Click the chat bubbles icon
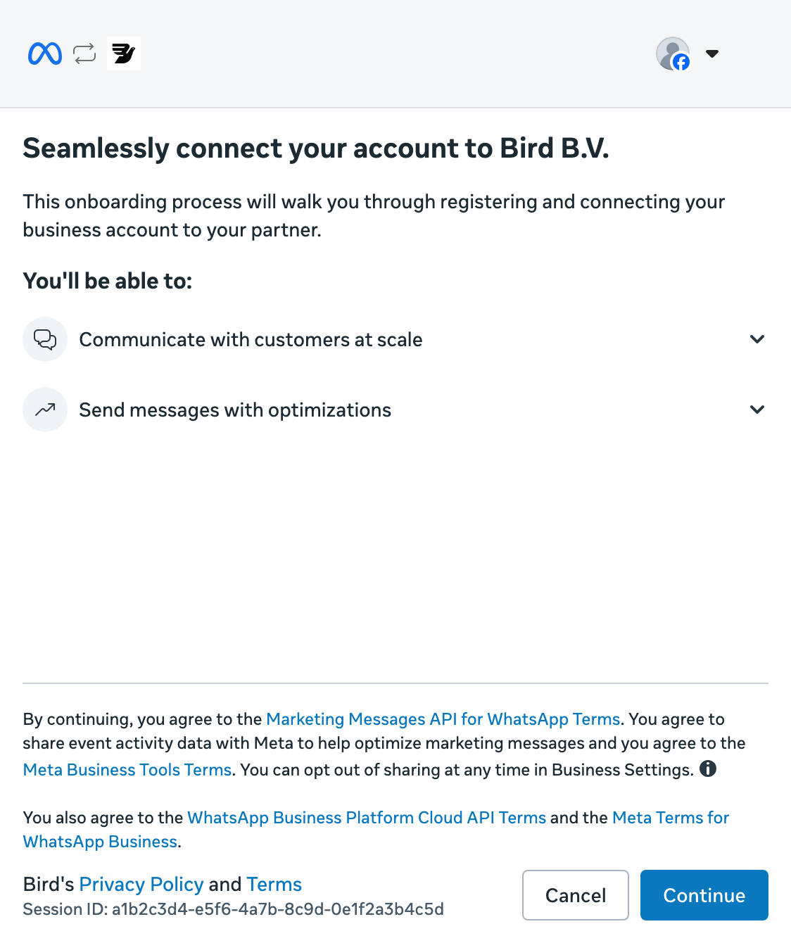This screenshot has width=791, height=943. (45, 339)
